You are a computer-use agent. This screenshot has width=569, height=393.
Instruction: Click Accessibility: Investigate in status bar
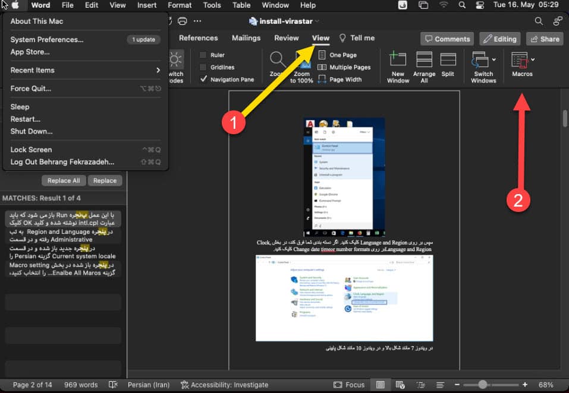click(225, 385)
